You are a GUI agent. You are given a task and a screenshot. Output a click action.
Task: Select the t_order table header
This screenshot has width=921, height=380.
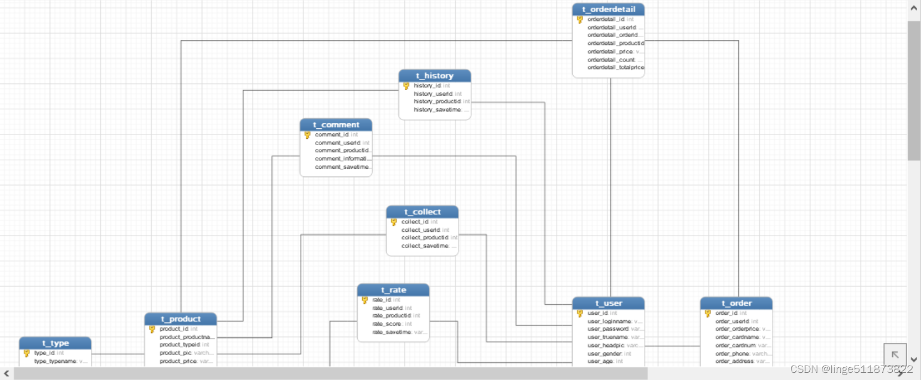[x=736, y=303]
